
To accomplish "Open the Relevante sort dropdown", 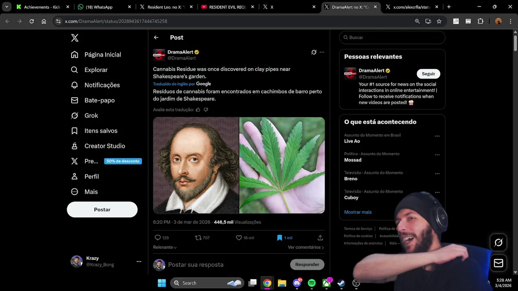I will 165,247.
